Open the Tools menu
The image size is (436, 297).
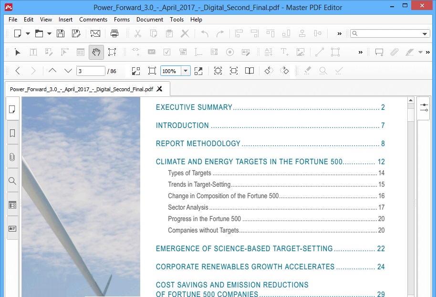177,20
